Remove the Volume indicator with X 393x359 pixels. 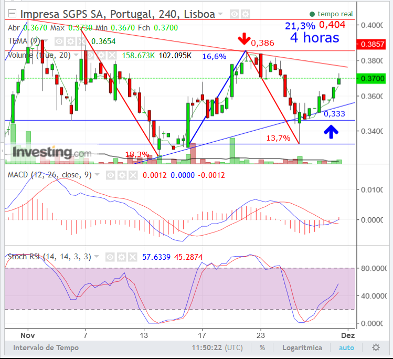(112, 55)
